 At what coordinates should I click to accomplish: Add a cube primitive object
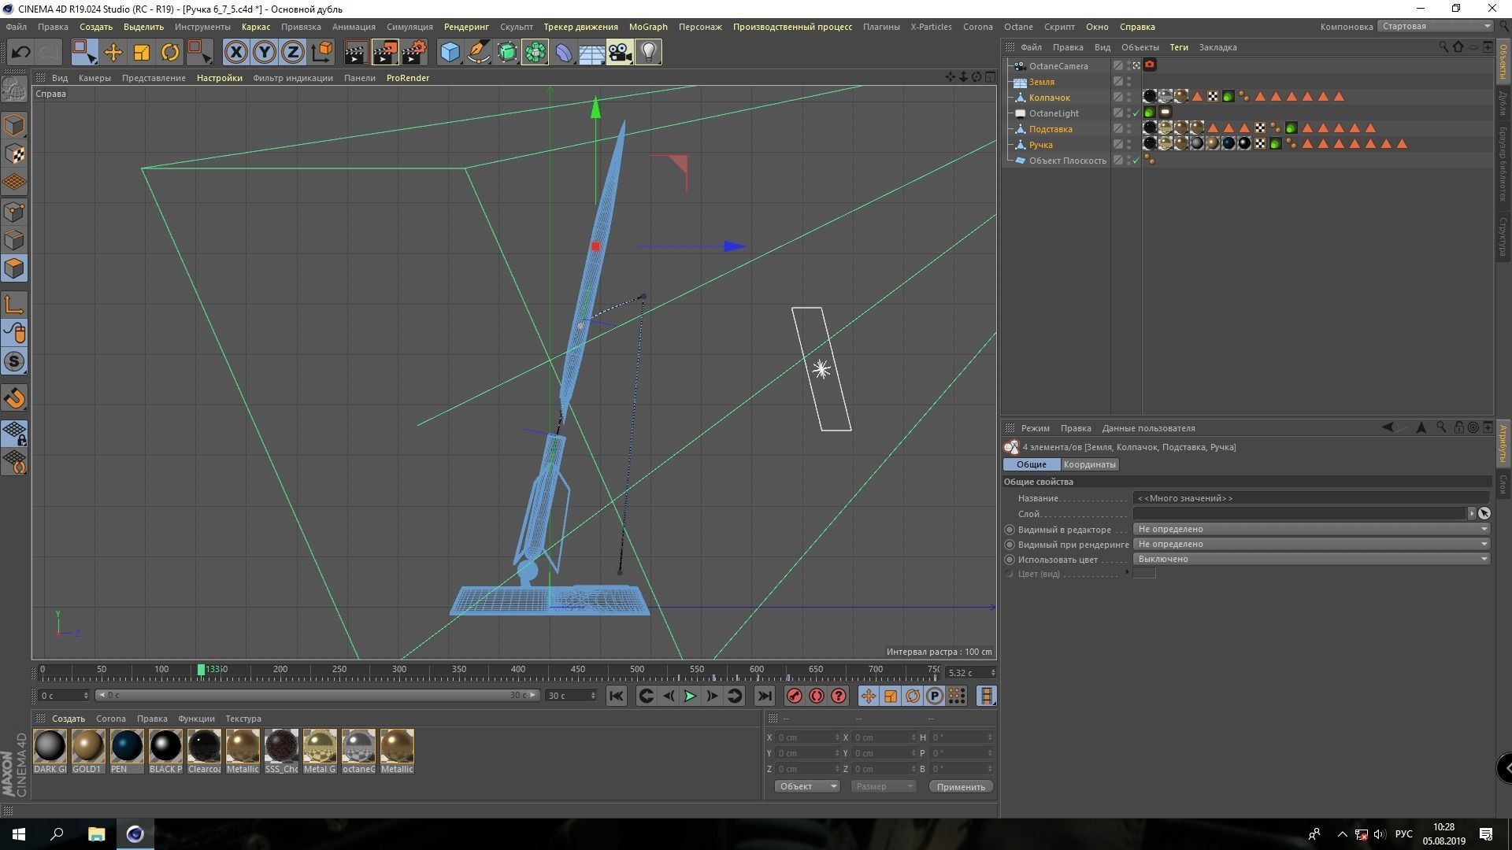pos(450,53)
